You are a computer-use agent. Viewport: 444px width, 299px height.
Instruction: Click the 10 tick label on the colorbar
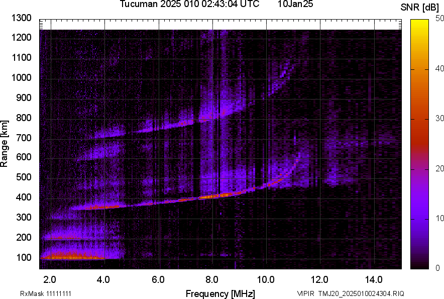coord(440,218)
